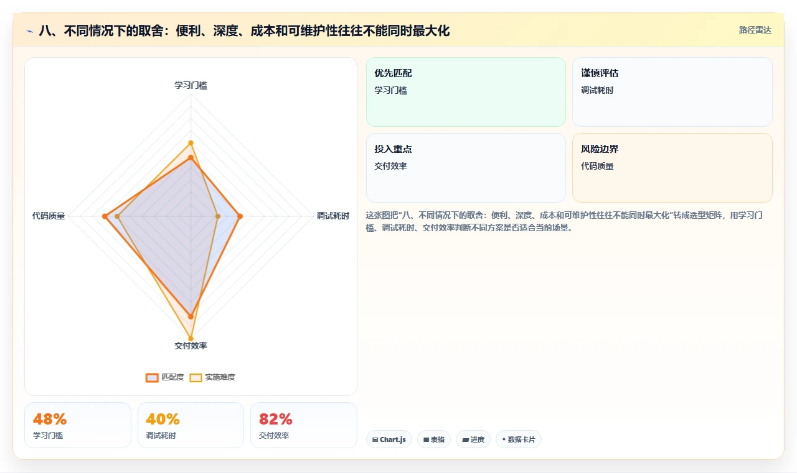Click the 路径雷达 label in the header

tap(755, 30)
